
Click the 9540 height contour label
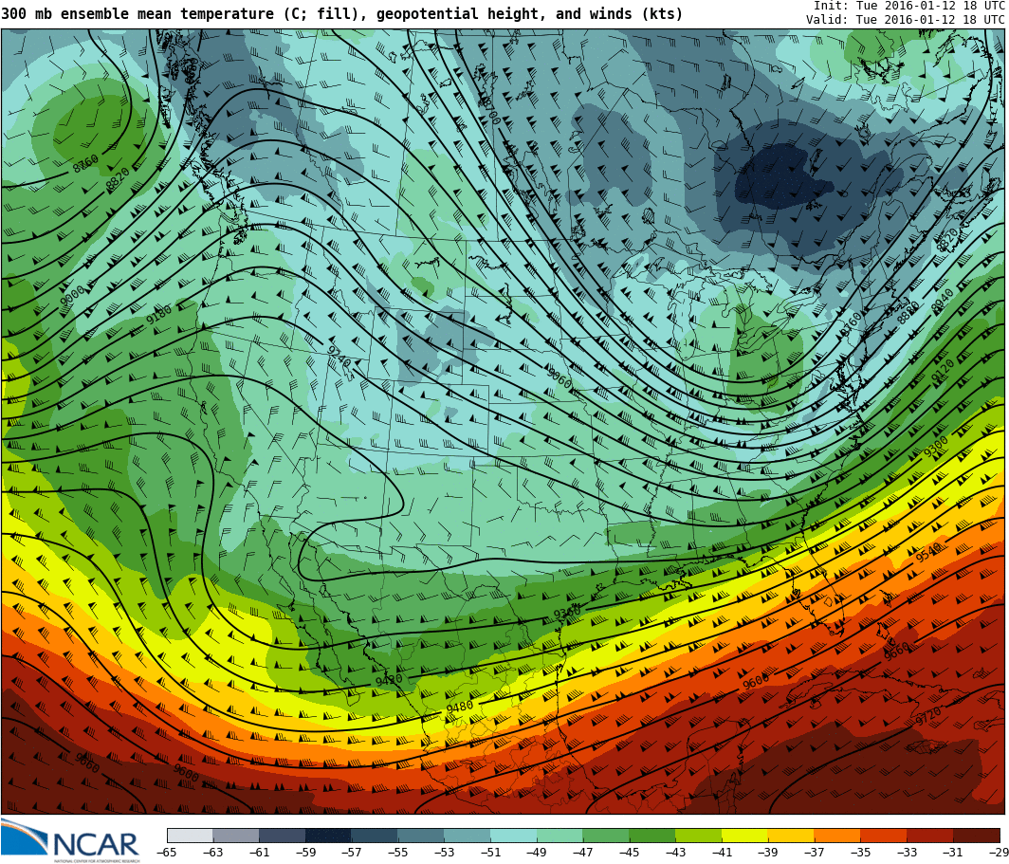[x=927, y=551]
